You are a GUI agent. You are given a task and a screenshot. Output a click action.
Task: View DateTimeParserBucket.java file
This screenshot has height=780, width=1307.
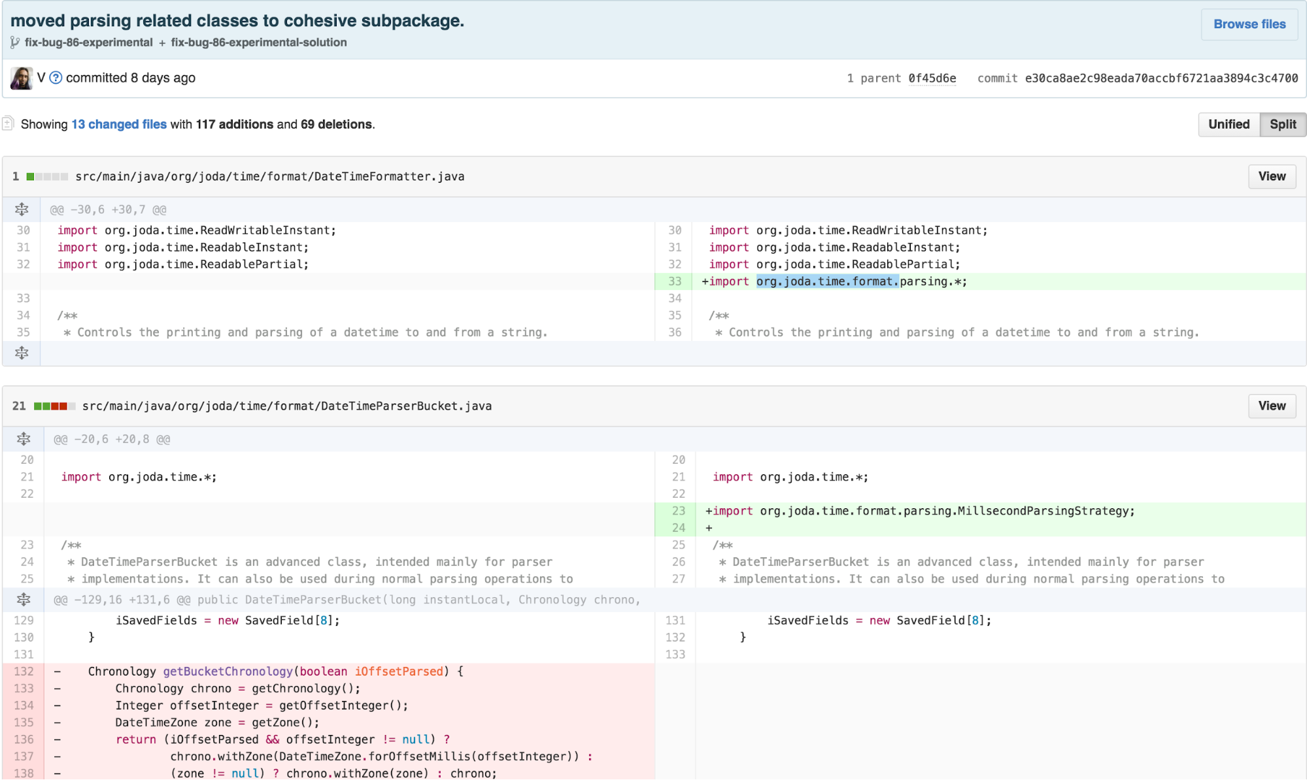(1272, 406)
